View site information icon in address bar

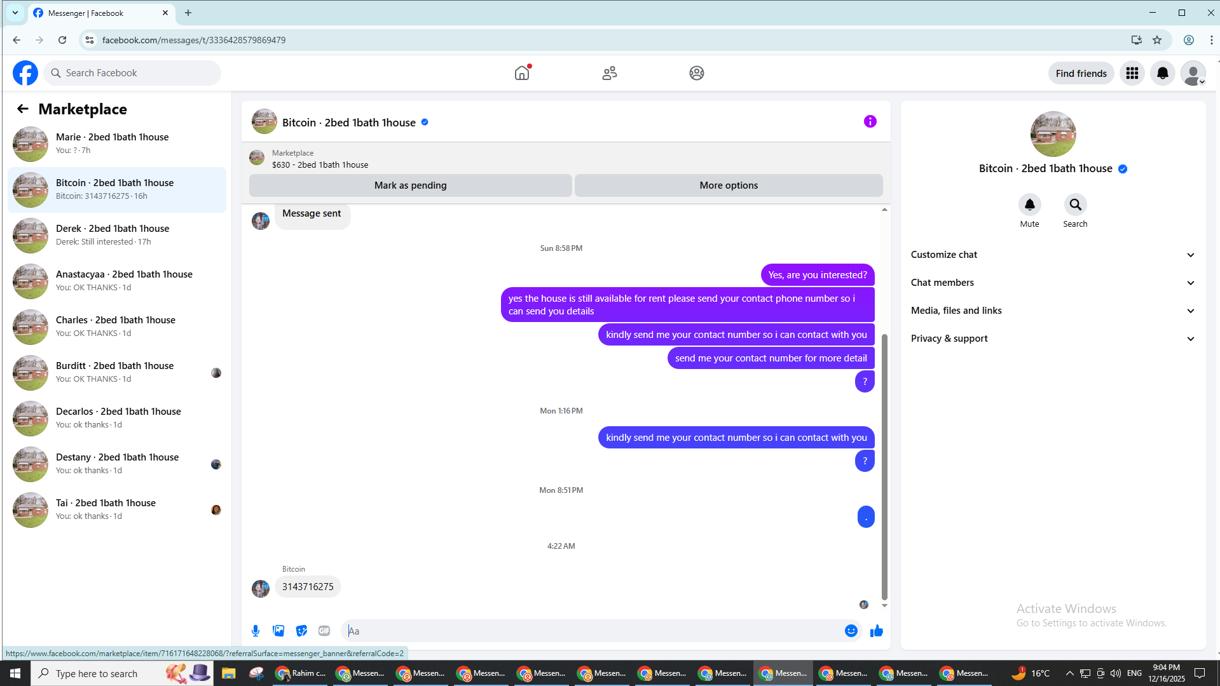[90, 40]
